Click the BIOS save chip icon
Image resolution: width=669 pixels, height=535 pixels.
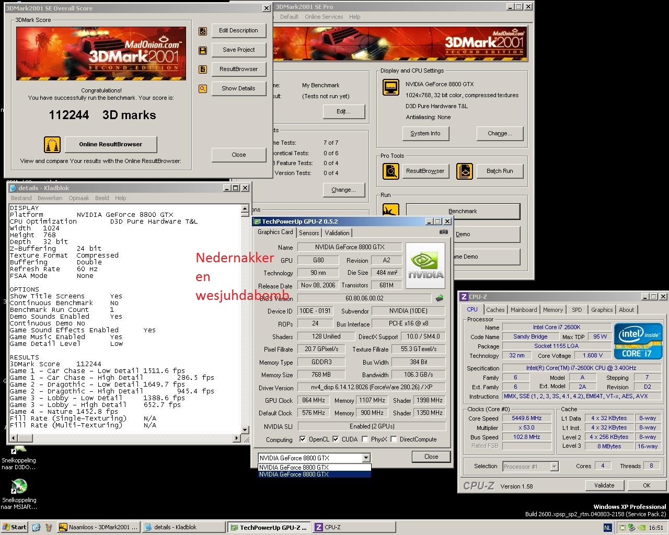(x=440, y=298)
